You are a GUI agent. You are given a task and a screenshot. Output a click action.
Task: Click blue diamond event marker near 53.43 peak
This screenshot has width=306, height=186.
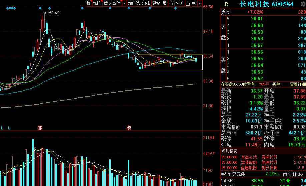click(49, 8)
